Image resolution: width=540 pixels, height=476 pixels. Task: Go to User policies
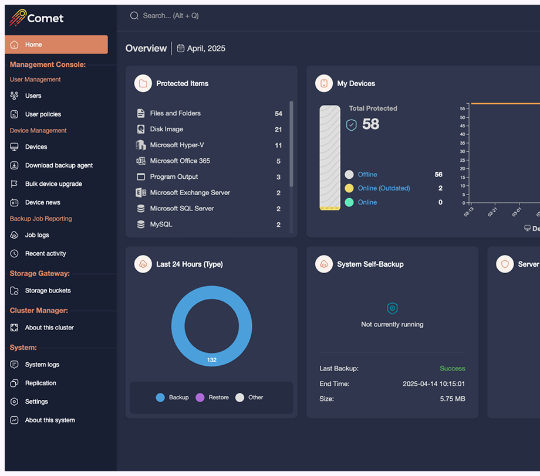(43, 114)
